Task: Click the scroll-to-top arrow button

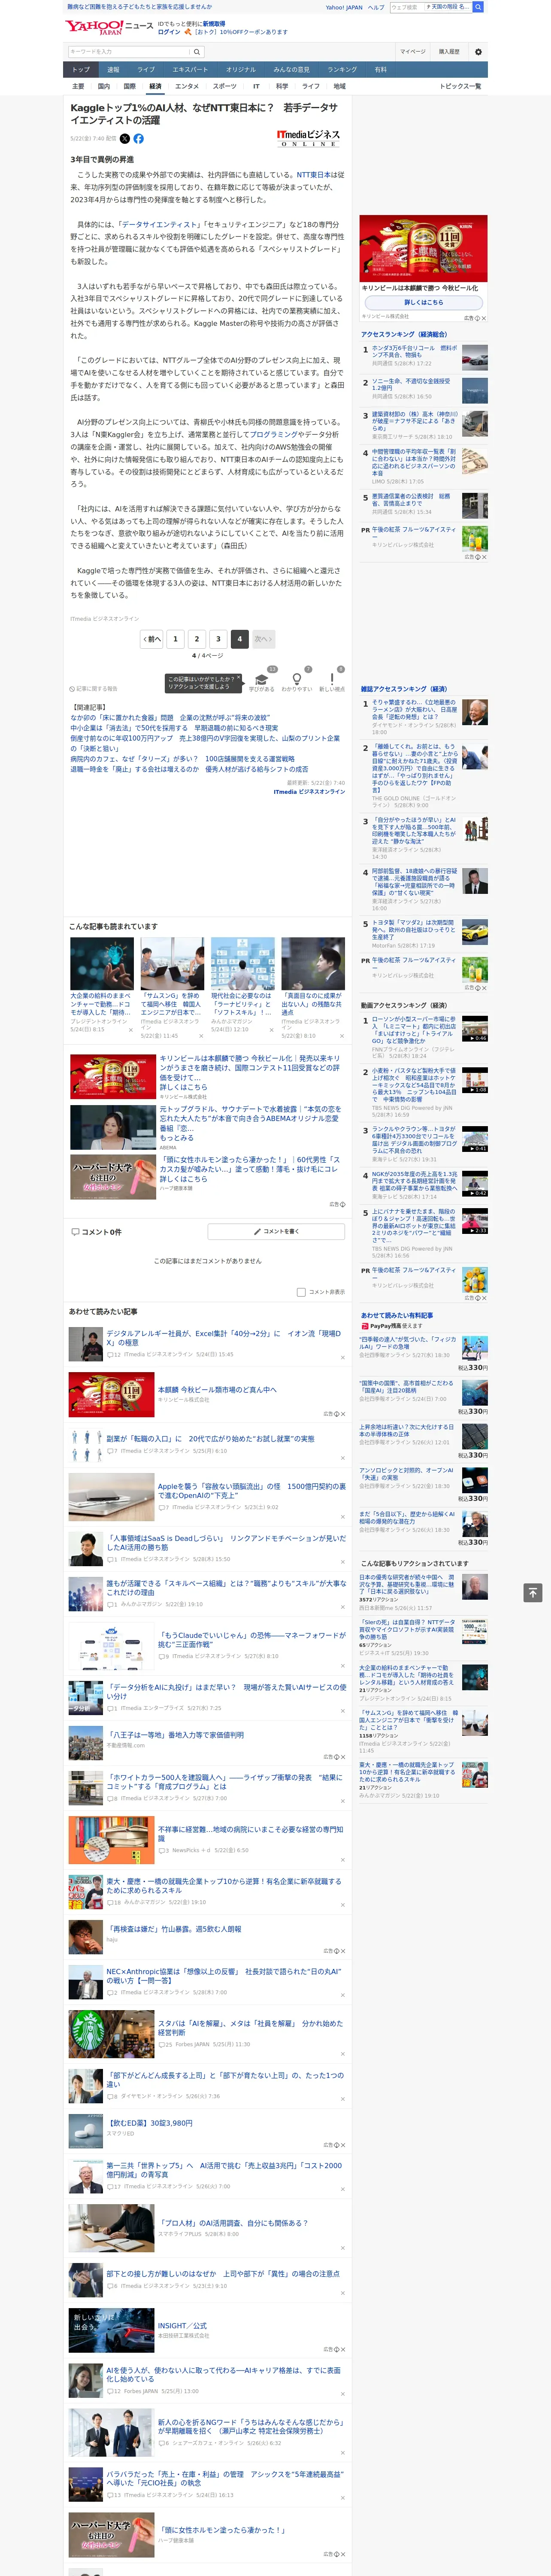Action: pyautogui.click(x=533, y=1592)
